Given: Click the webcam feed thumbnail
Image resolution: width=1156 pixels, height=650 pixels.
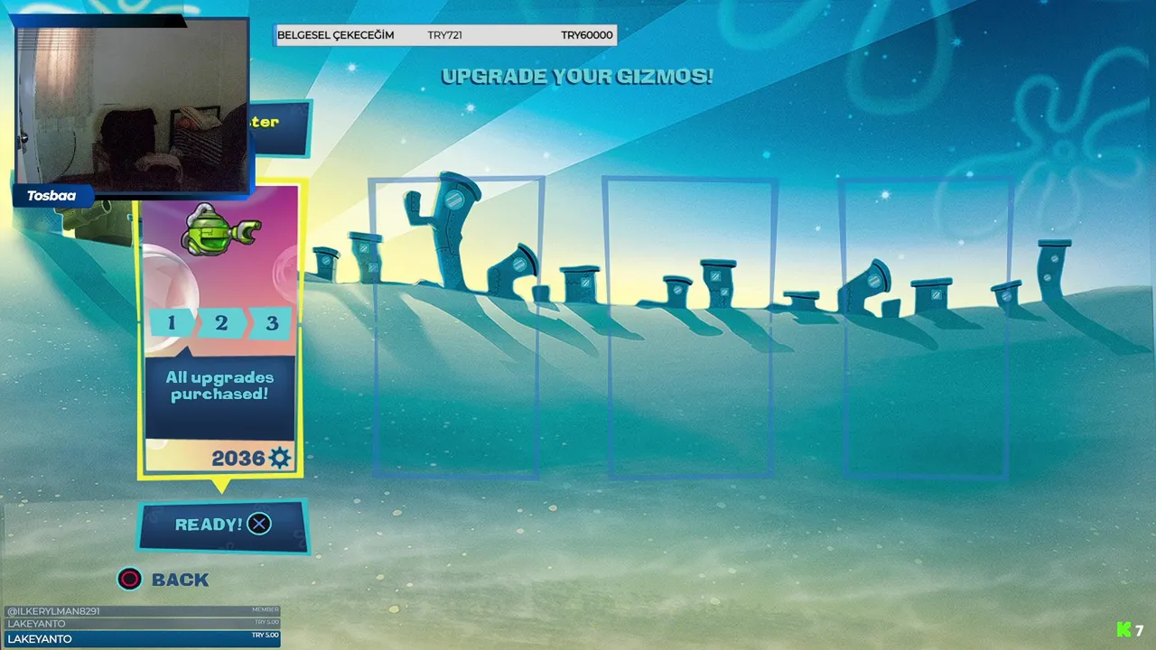Looking at the screenshot, I should [x=133, y=107].
